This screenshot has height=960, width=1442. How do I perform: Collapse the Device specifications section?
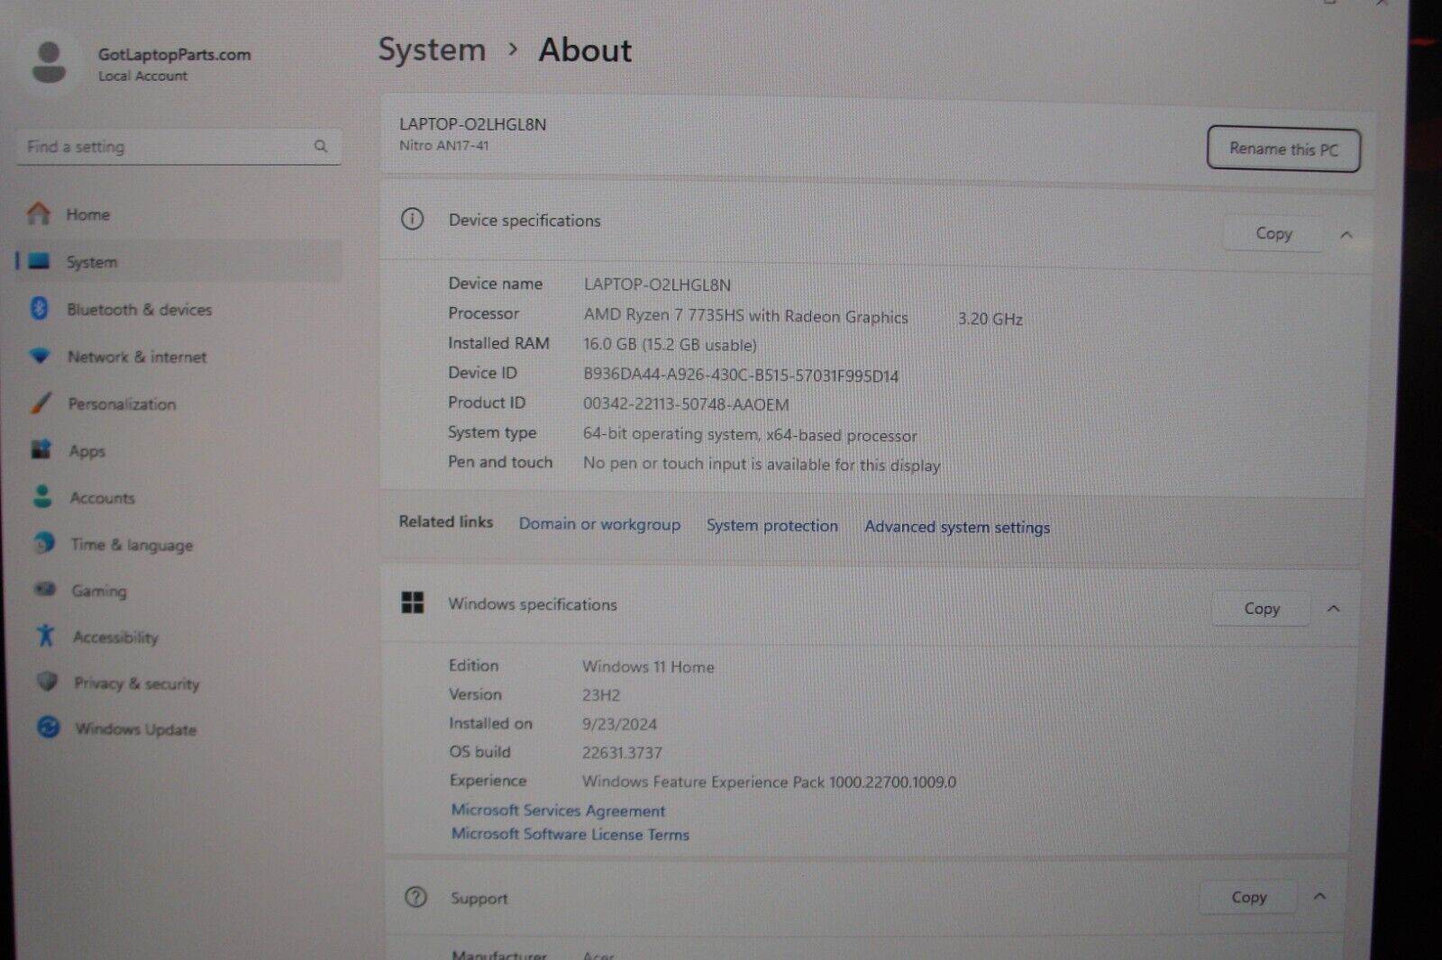(1346, 235)
